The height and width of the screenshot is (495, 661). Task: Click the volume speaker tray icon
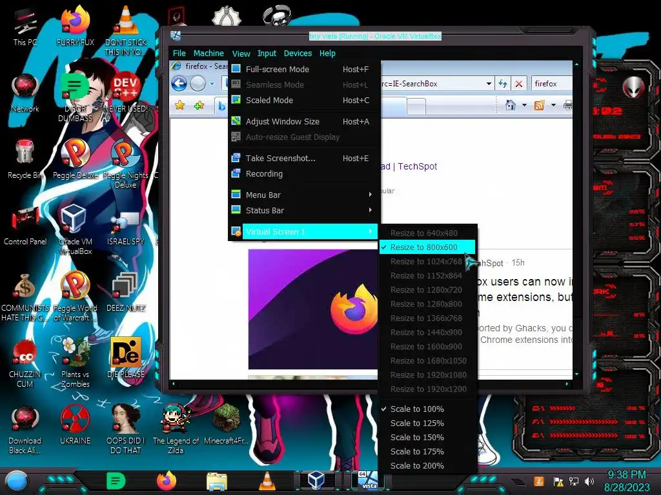tap(589, 481)
